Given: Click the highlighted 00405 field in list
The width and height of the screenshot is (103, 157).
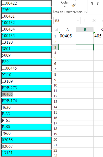Looking at the screenshot, I should [26, 94].
